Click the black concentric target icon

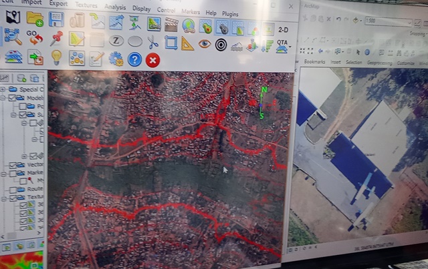[x=221, y=45]
